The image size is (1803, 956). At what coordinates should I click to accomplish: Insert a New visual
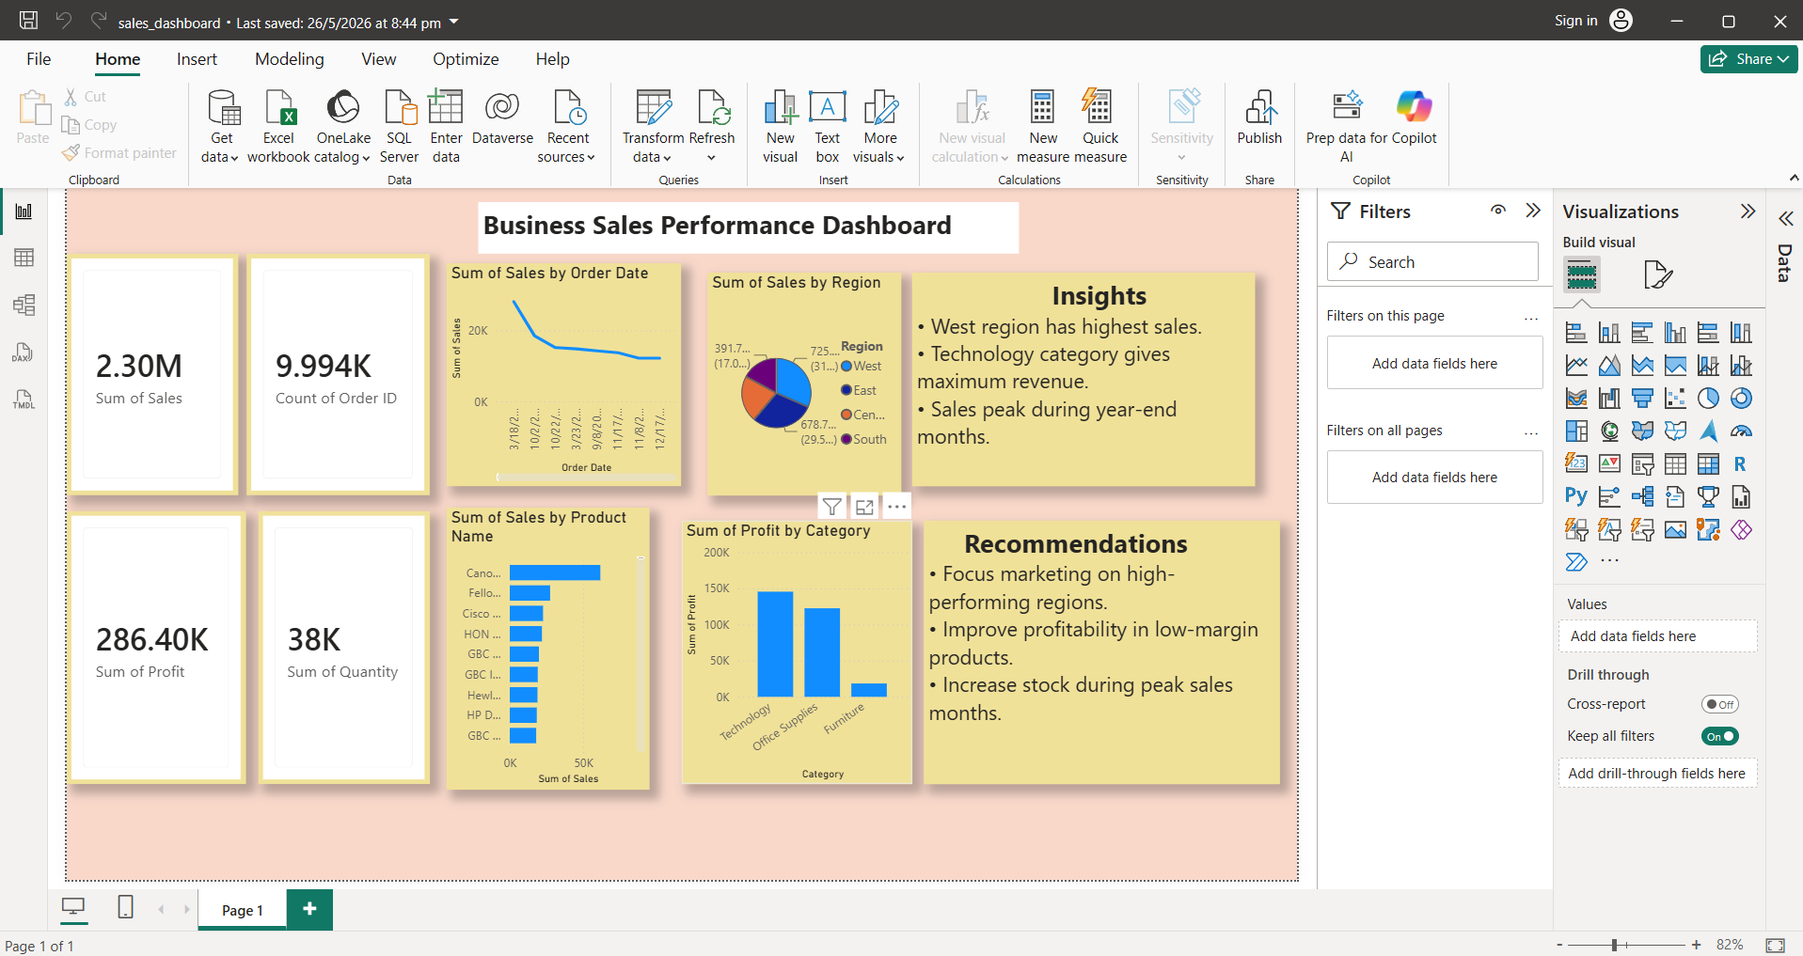coord(781,126)
